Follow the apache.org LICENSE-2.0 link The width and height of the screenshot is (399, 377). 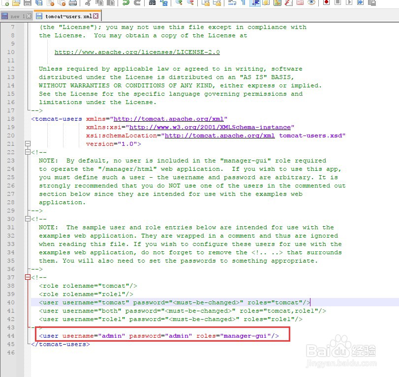click(137, 52)
